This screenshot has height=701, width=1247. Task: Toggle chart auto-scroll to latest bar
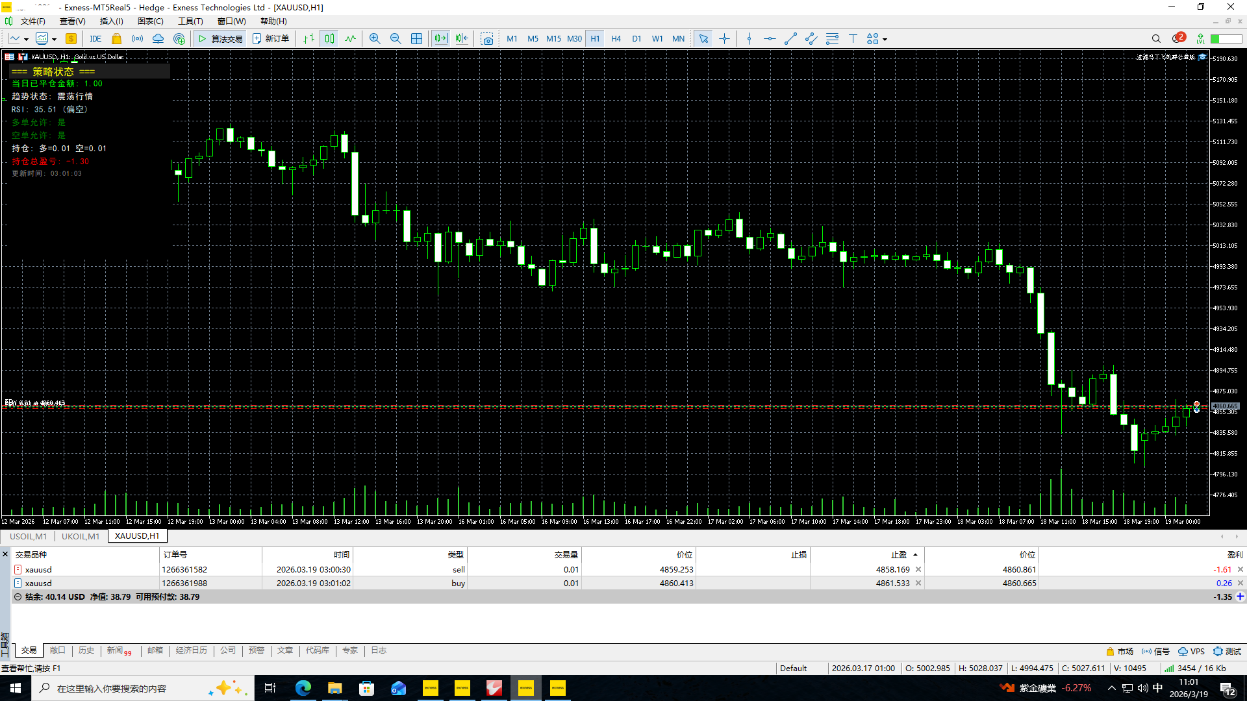click(441, 39)
